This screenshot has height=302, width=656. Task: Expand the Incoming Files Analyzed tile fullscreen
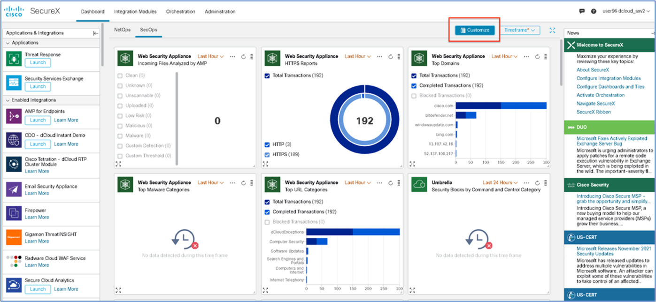click(x=118, y=164)
